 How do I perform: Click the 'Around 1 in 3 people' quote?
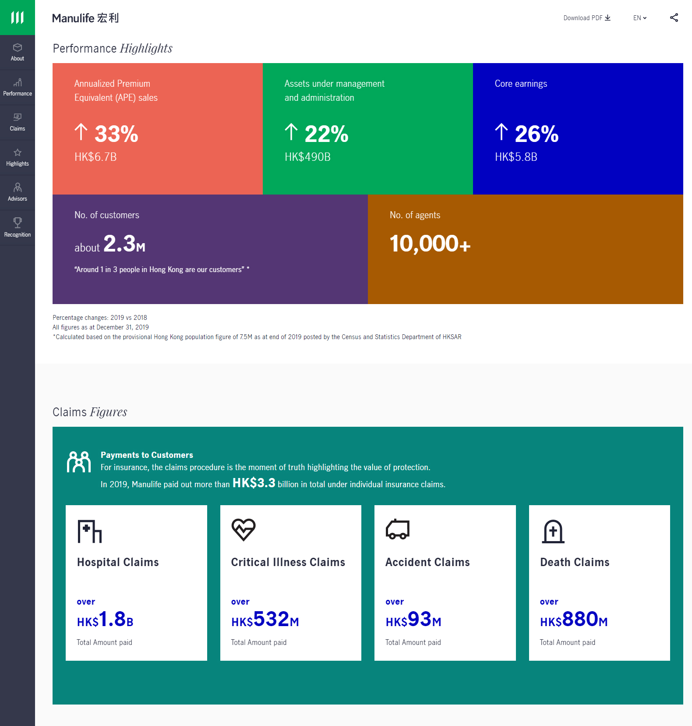162,269
